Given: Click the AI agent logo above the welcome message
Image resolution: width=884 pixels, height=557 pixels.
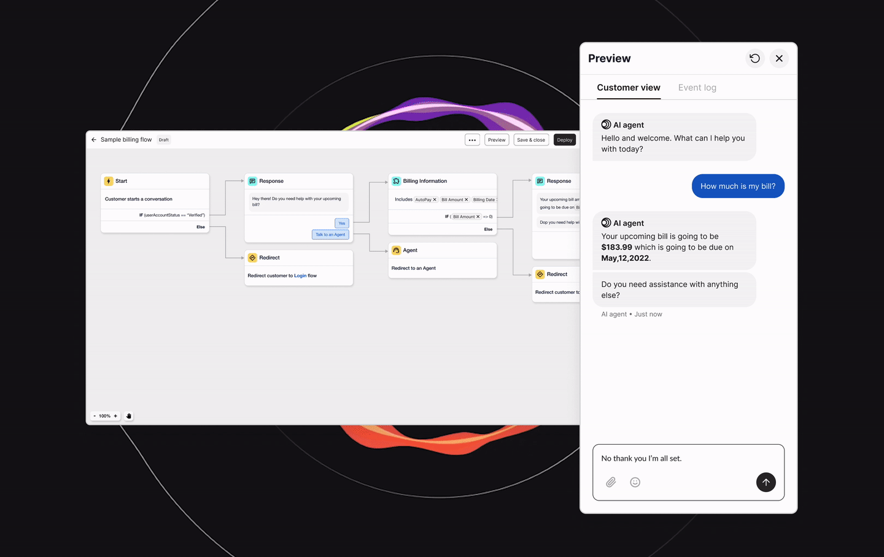Looking at the screenshot, I should (x=606, y=125).
